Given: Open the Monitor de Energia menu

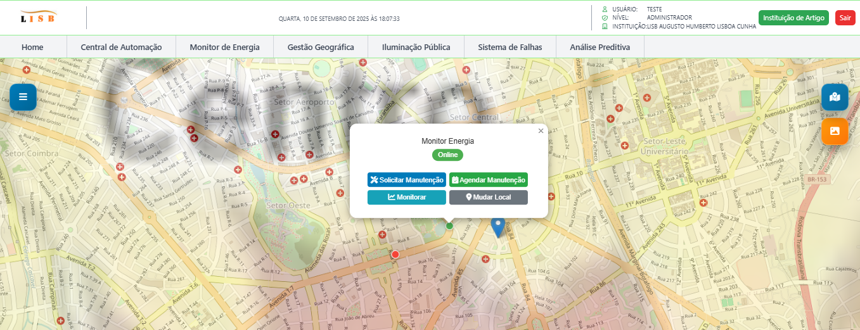Looking at the screenshot, I should click(x=224, y=47).
